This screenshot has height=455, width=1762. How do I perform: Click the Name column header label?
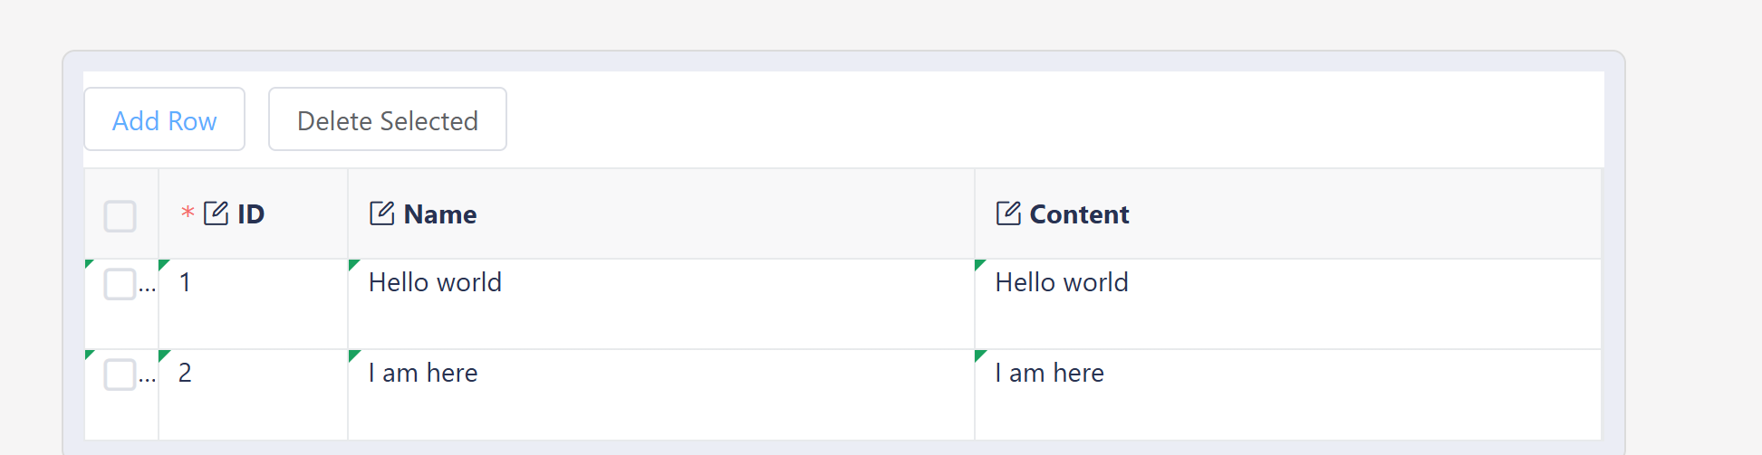(x=440, y=214)
